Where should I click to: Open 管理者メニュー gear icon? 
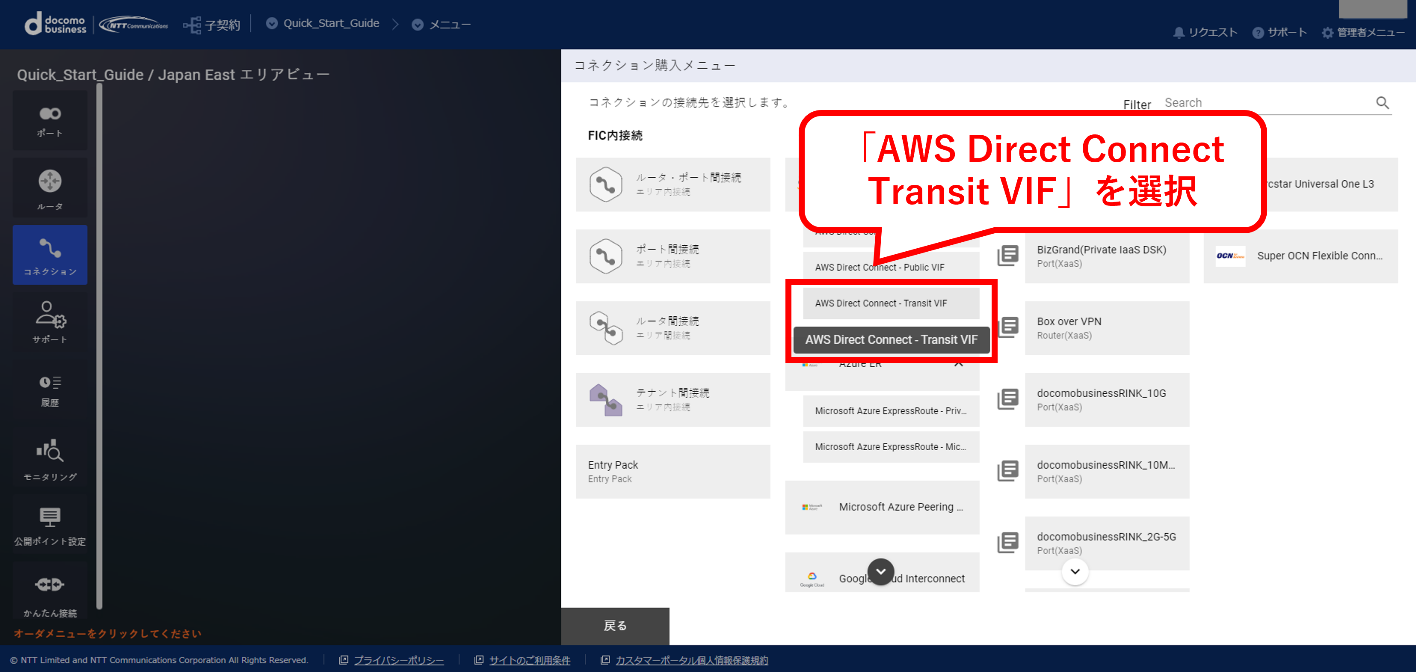coord(1327,33)
